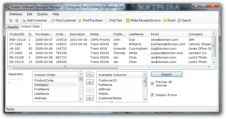Click the data table scroll left arrow
Image resolution: width=226 pixels, height=119 pixels.
click(10, 67)
